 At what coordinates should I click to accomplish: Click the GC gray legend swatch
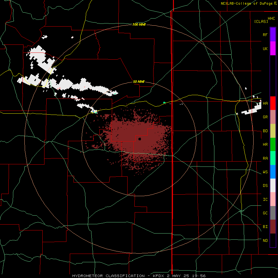coord(273,213)
